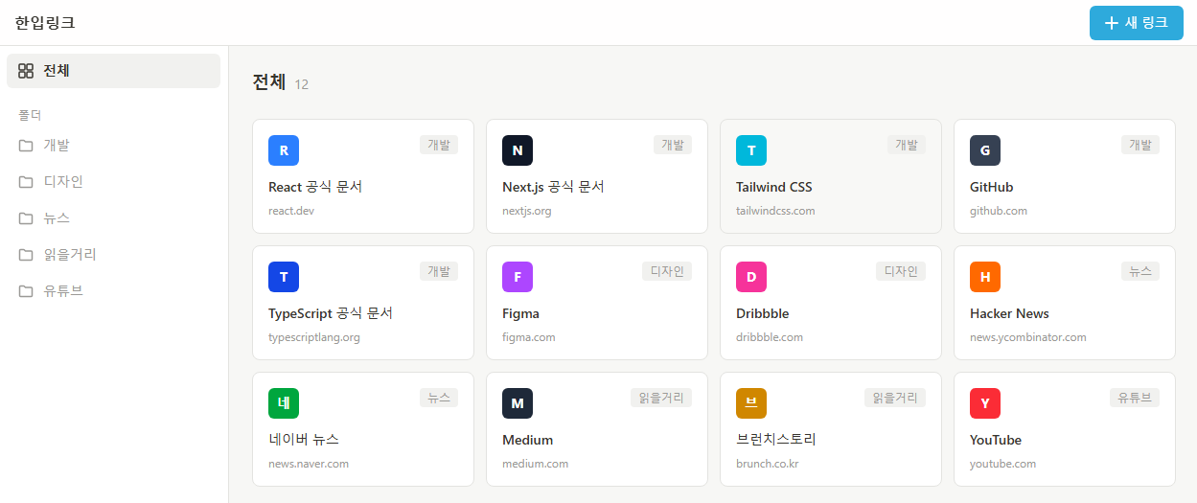The width and height of the screenshot is (1197, 503).
Task: Click the dark G icon for GitHub
Action: tap(985, 150)
